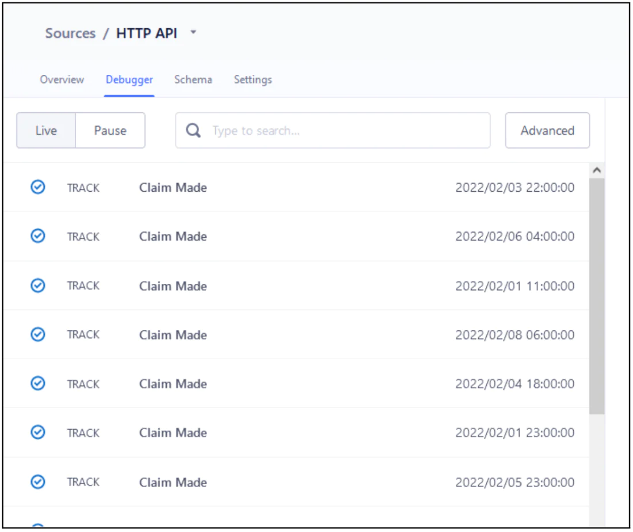Click the scrollbar up arrow
The height and width of the screenshot is (532, 633).
coord(597,170)
